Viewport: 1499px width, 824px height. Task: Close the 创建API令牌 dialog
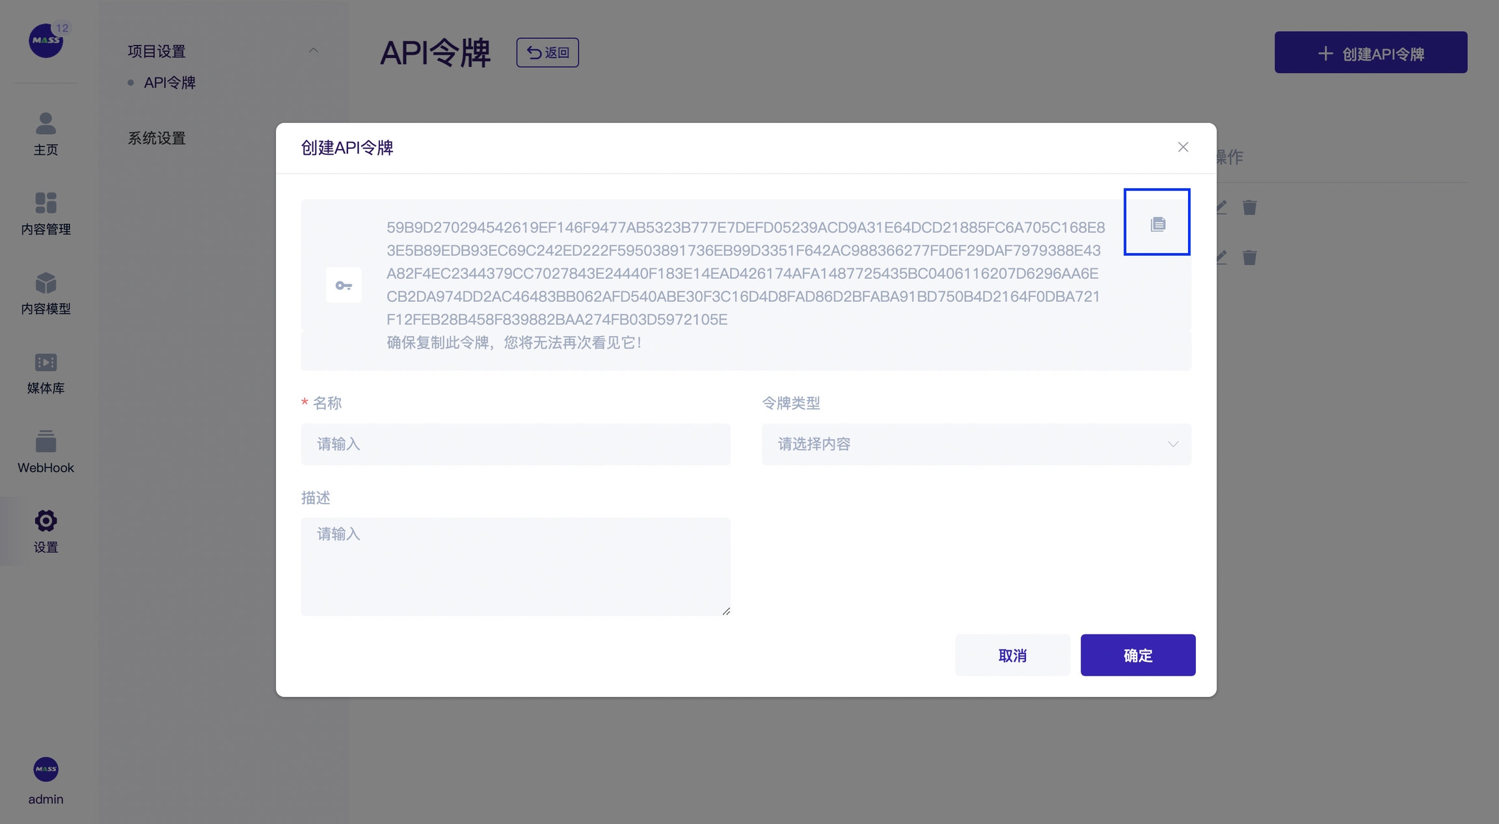[x=1183, y=147]
